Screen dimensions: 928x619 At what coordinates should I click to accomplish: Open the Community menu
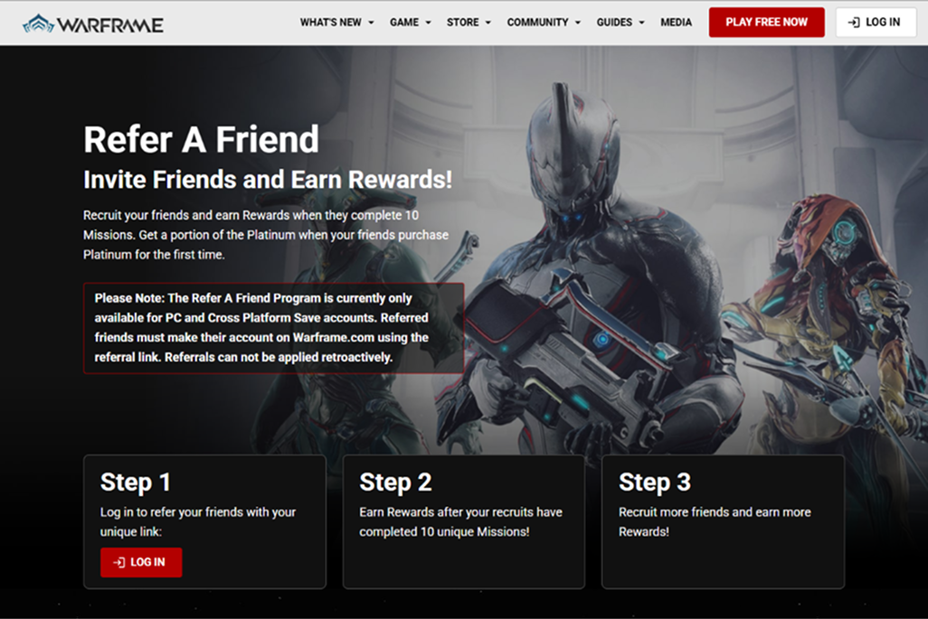click(x=537, y=22)
